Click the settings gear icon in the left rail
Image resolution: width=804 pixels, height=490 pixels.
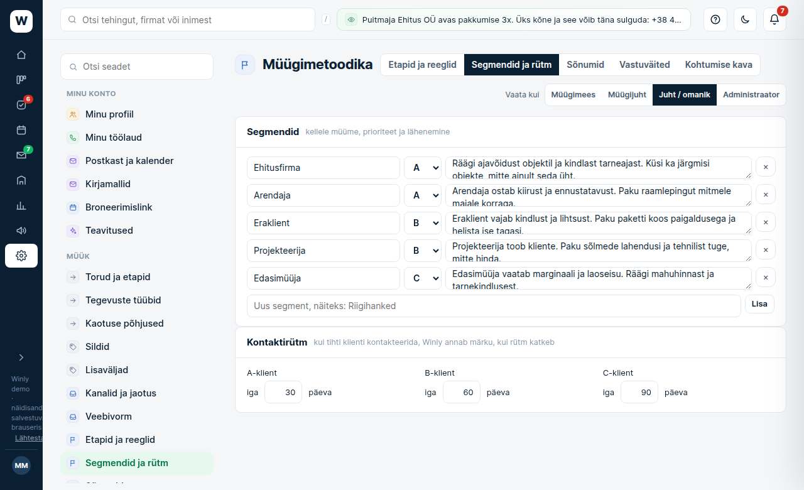pos(21,256)
